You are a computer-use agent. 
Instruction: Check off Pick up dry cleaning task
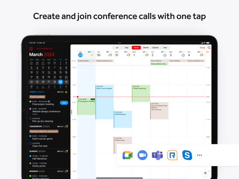(30, 118)
